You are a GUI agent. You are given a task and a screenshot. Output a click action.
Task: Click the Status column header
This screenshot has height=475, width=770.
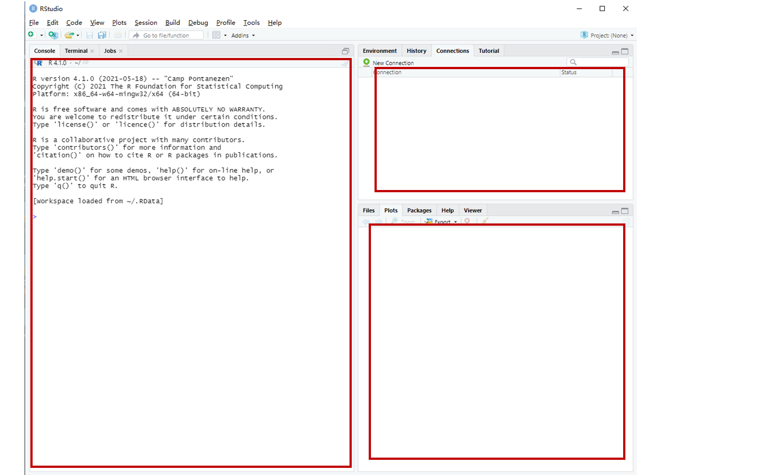[x=586, y=72]
